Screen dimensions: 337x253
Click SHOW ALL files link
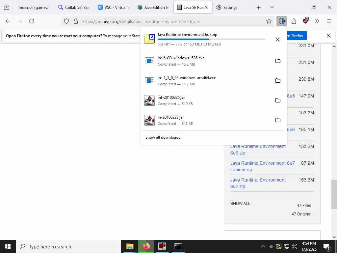click(240, 203)
